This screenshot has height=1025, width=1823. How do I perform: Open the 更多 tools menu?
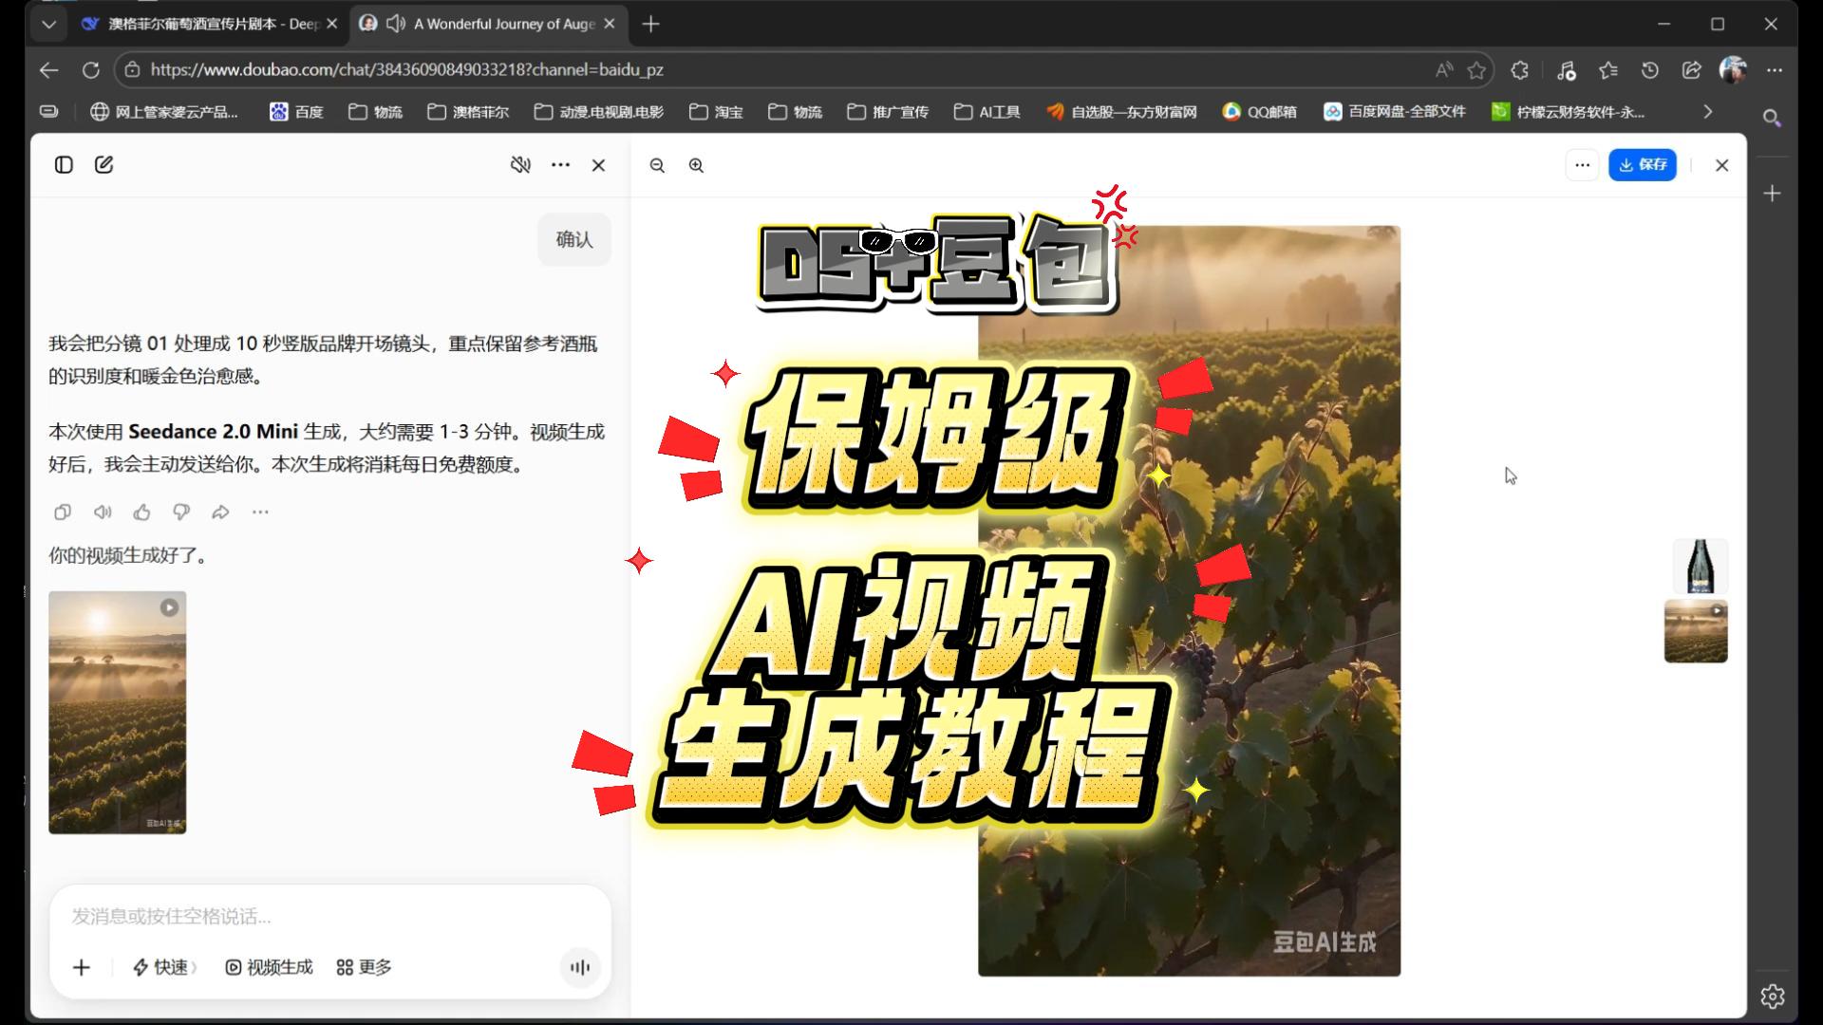[x=364, y=967]
